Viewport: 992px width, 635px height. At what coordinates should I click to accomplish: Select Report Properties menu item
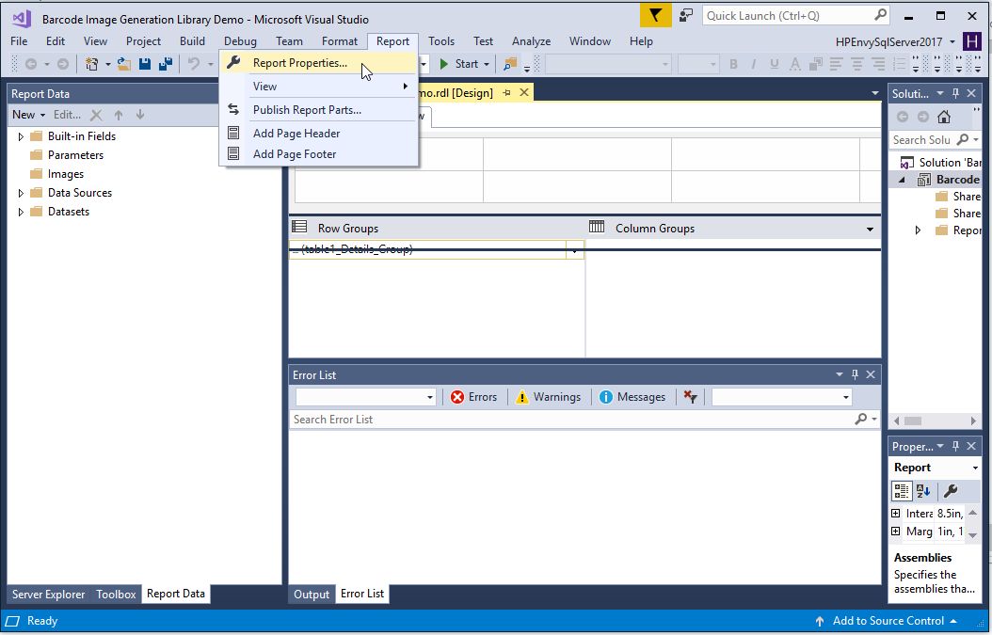click(x=319, y=63)
